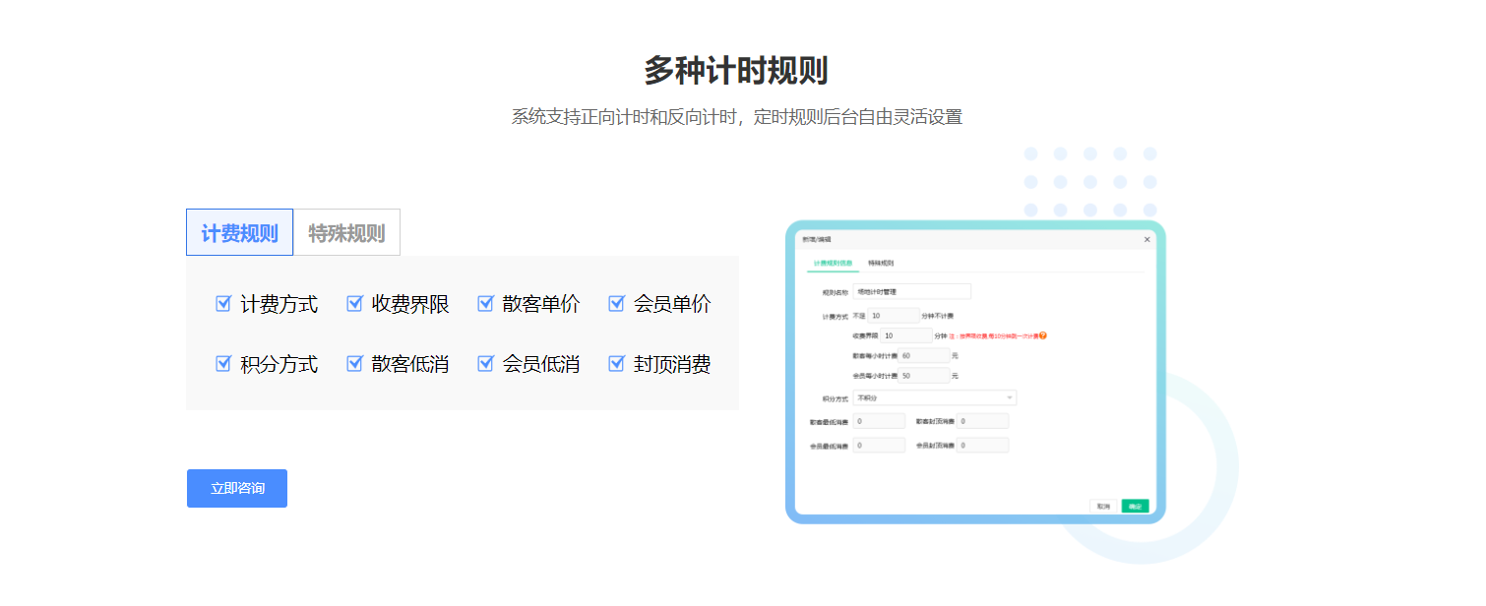Screen dimensions: 1486x606
Task: Uncheck the 封顶消费 checkbox
Action: click(x=617, y=363)
